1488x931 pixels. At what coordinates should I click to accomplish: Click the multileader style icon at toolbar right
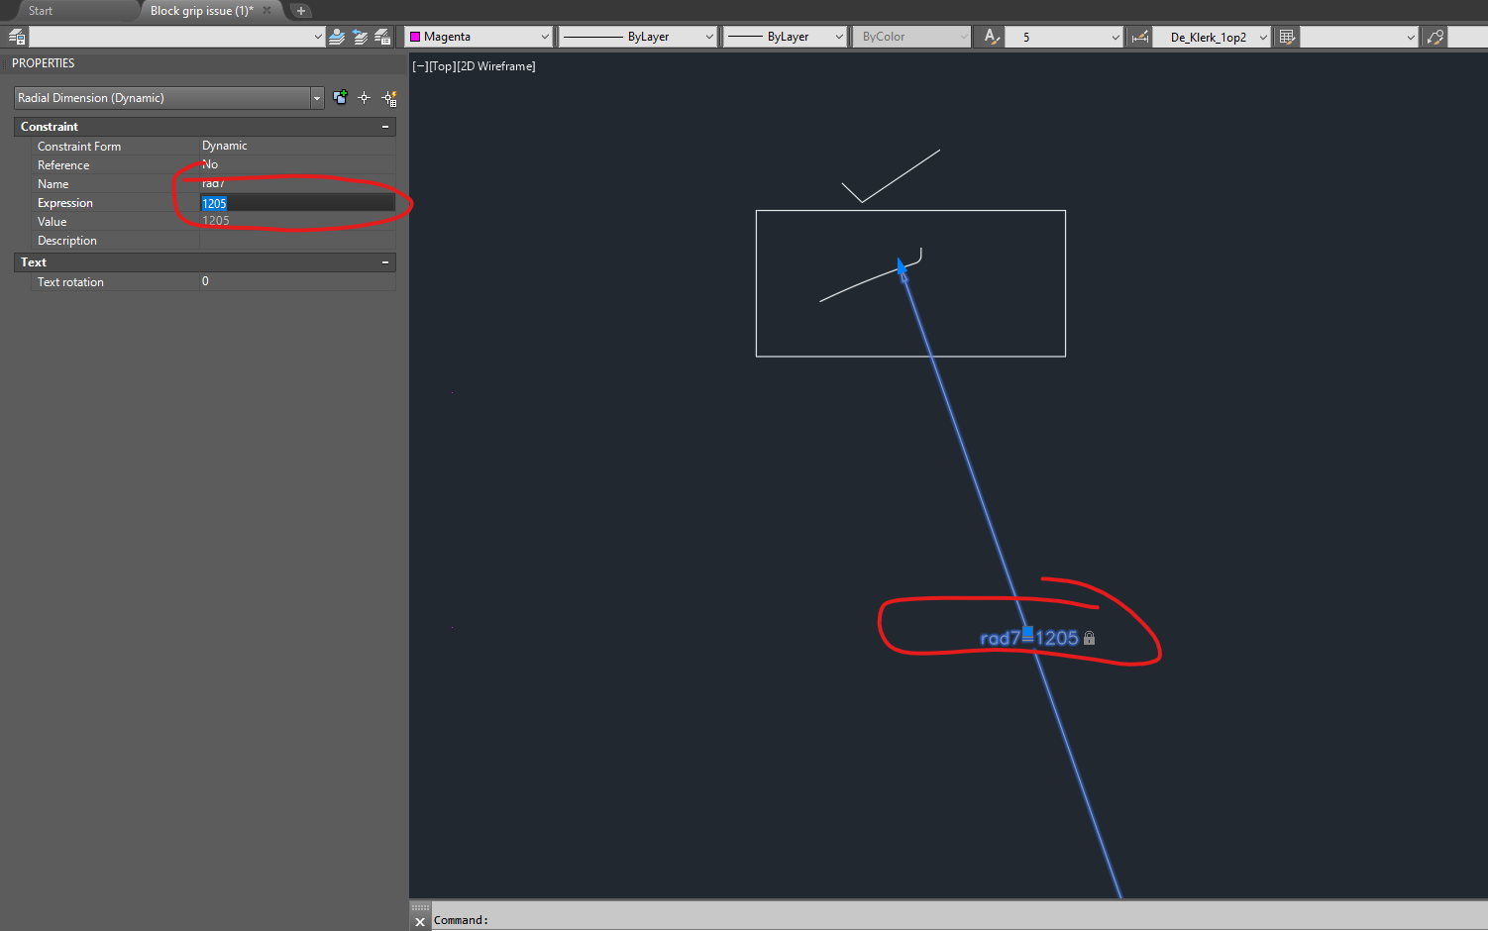(1435, 37)
